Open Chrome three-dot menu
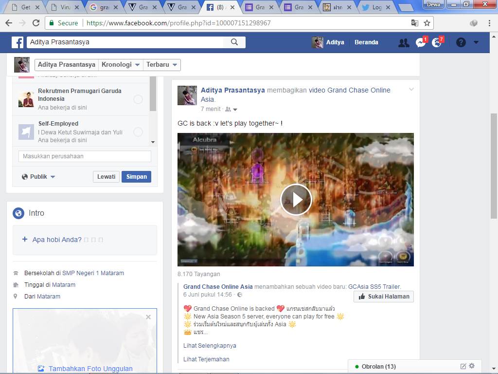This screenshot has height=374, width=498. (489, 23)
